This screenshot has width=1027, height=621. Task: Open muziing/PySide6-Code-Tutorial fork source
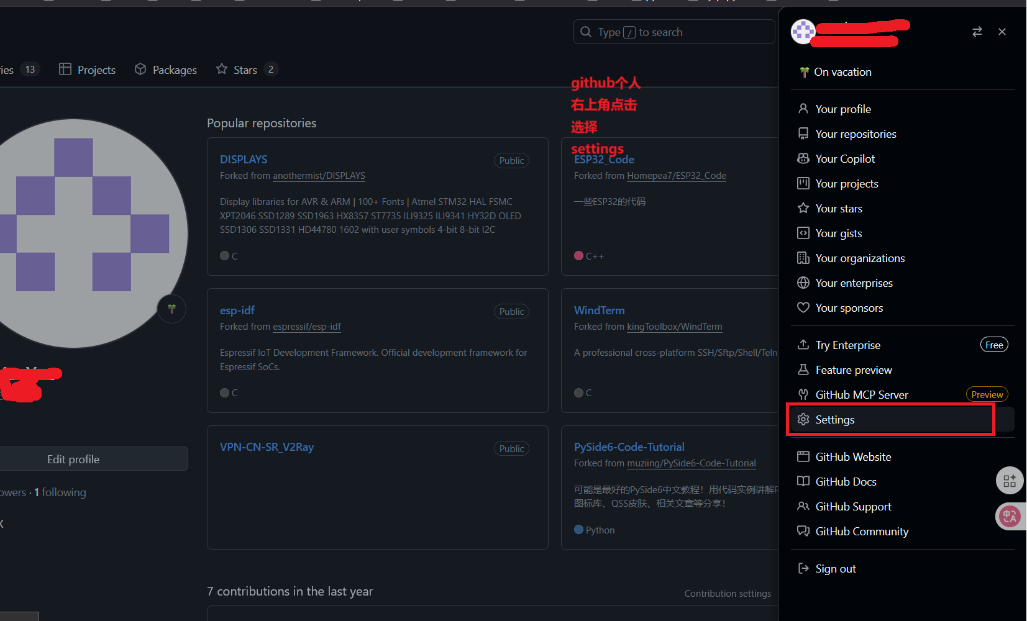tap(692, 463)
